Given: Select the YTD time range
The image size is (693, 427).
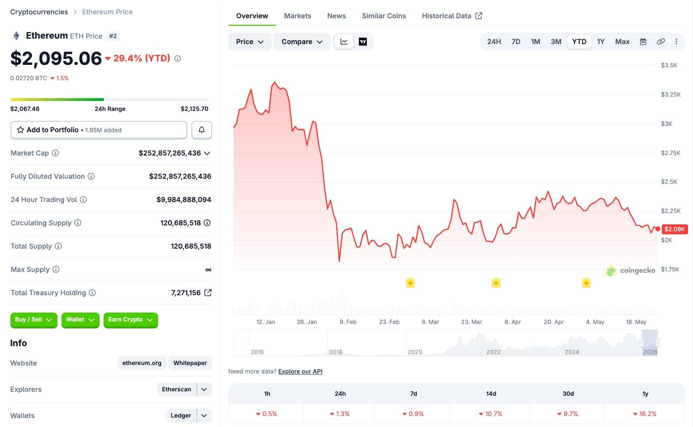Looking at the screenshot, I should click(x=579, y=42).
